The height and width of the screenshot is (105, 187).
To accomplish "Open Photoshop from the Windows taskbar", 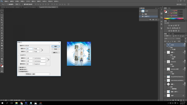I will [x=26, y=103].
